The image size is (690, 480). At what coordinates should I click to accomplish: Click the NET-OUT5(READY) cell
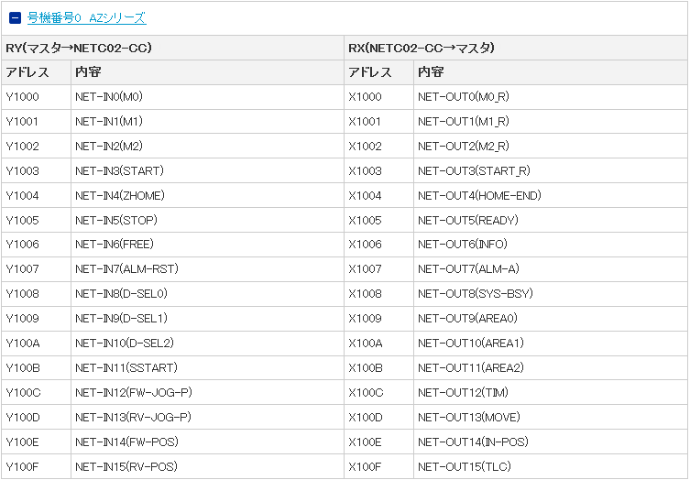pyautogui.click(x=467, y=220)
